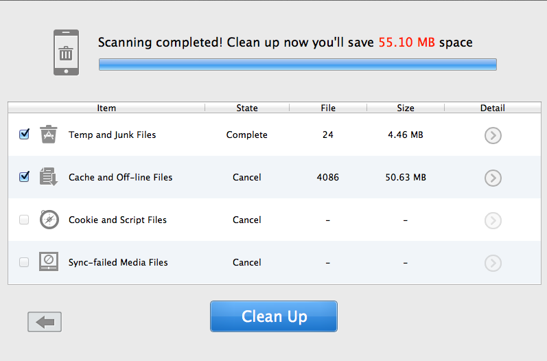Screen dimensions: 547x361
Task: Open detail arrow for Cache and Off-line Files
Action: 493,178
